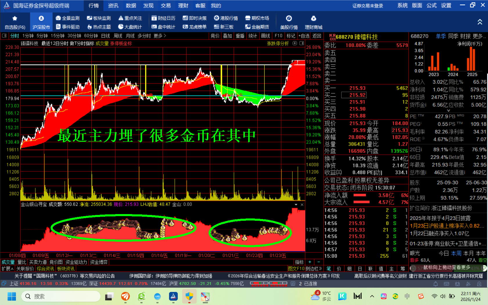The image size is (488, 305).
Task: Open 期权市场 options market
Action: click(x=257, y=18)
